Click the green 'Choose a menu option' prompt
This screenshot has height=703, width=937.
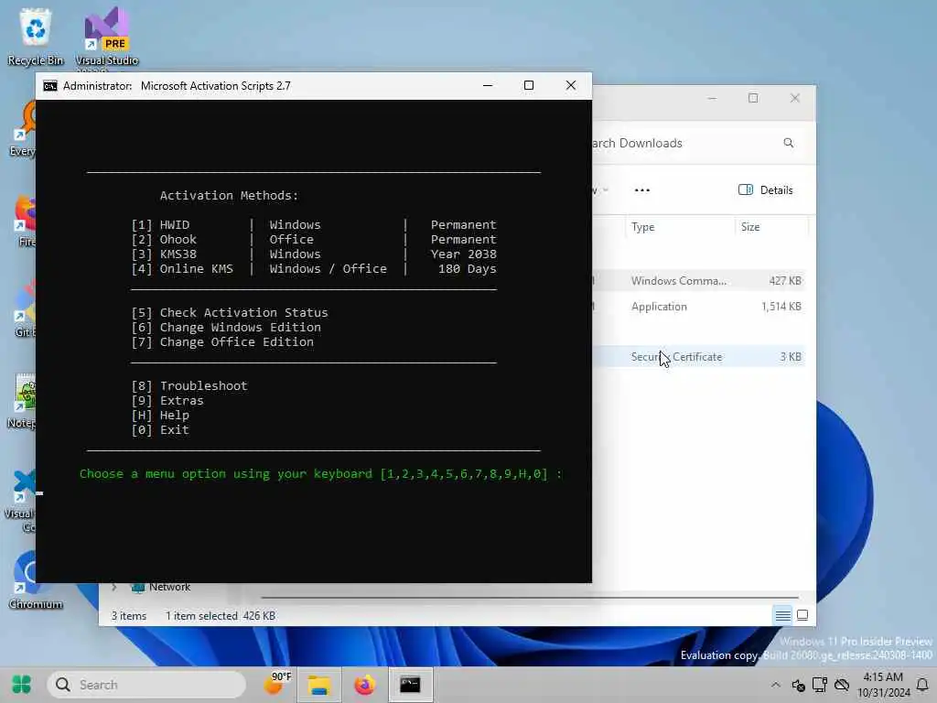point(321,474)
